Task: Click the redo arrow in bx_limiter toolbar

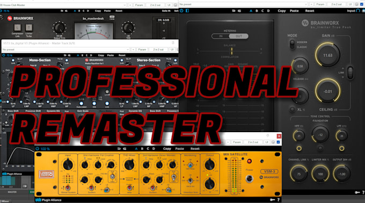Action: [x=239, y=11]
